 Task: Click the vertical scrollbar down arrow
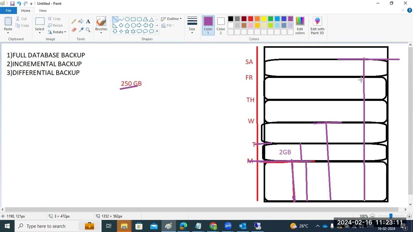pos(410,204)
